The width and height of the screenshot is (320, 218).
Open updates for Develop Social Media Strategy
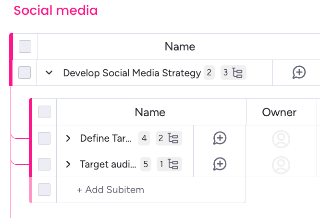click(299, 73)
